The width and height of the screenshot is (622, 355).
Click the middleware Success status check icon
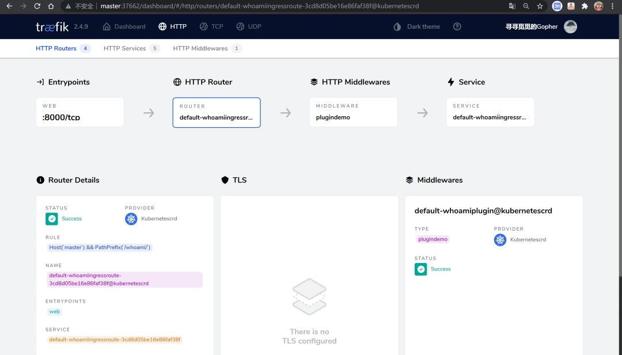pyautogui.click(x=421, y=269)
